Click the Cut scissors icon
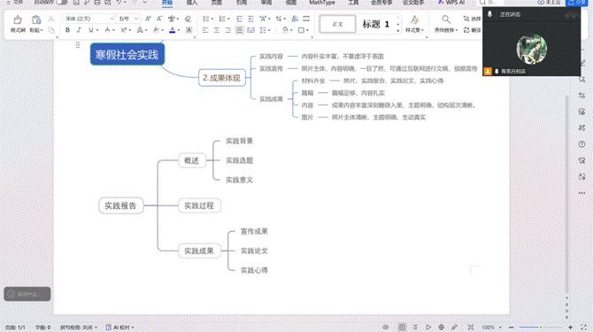The width and height of the screenshot is (593, 332). point(51,19)
